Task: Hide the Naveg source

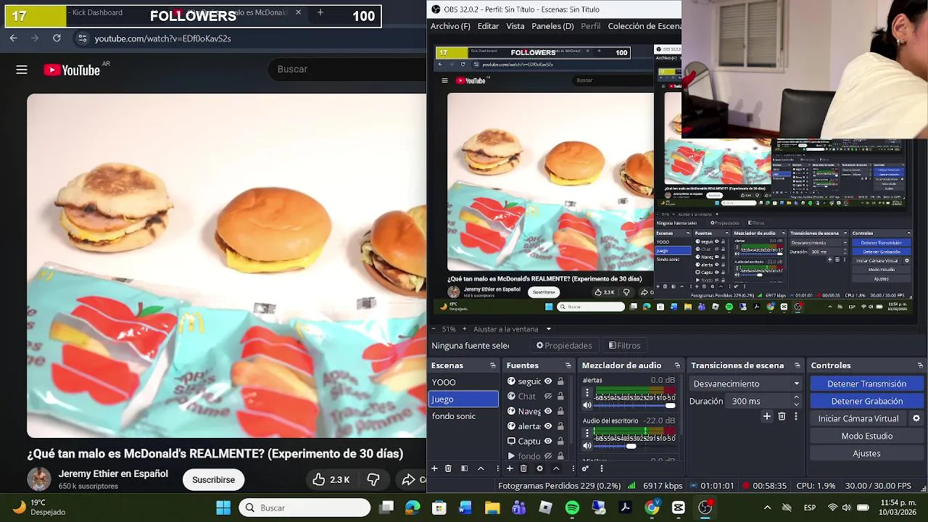Action: click(548, 411)
